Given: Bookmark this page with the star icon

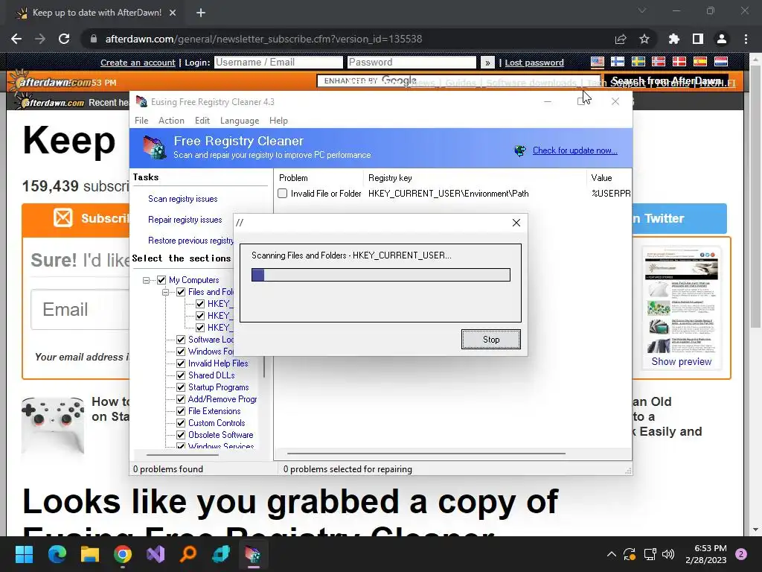Looking at the screenshot, I should [x=644, y=39].
